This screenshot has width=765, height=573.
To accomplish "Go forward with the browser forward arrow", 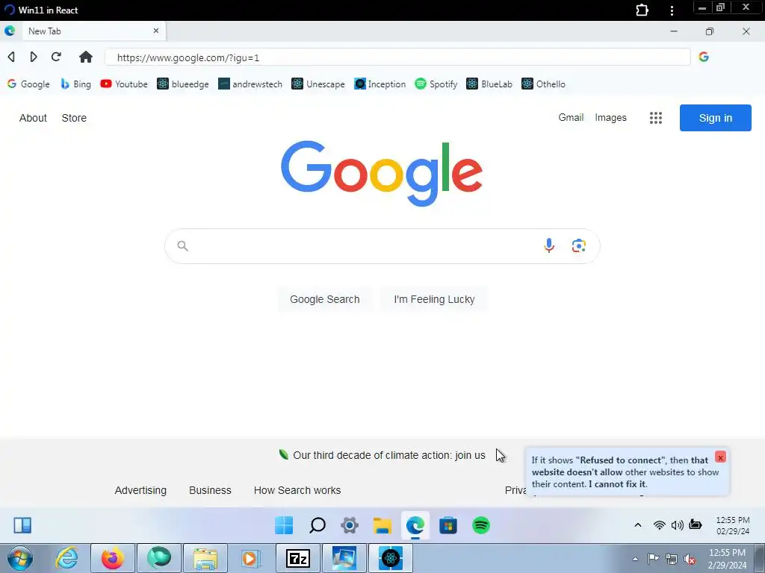I will (x=33, y=57).
